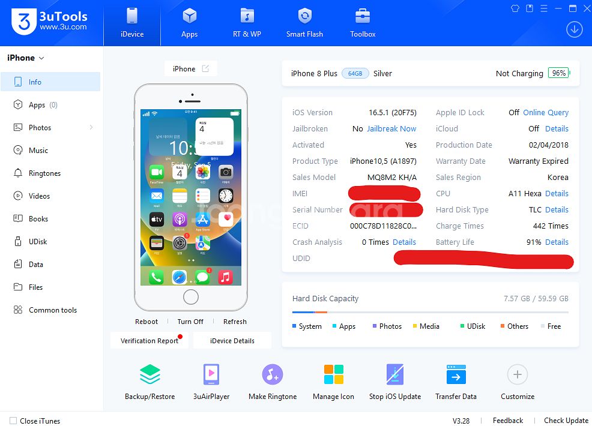
Task: Open the title bar menu list icon
Action: pyautogui.click(x=544, y=8)
